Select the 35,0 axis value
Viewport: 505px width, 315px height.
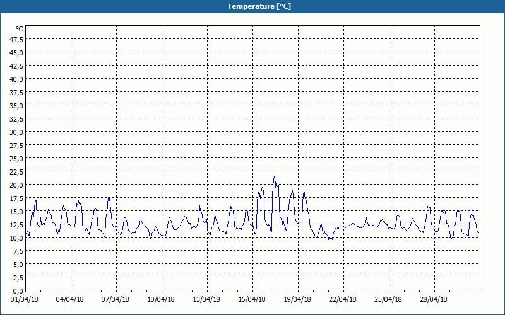click(x=17, y=106)
